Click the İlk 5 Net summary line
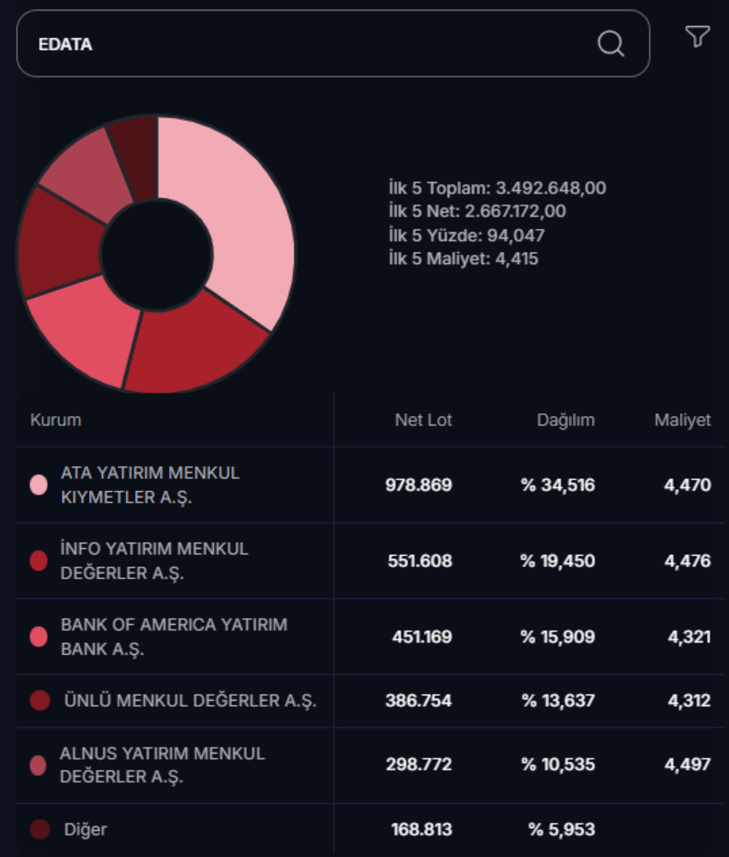The image size is (729, 857). click(477, 212)
